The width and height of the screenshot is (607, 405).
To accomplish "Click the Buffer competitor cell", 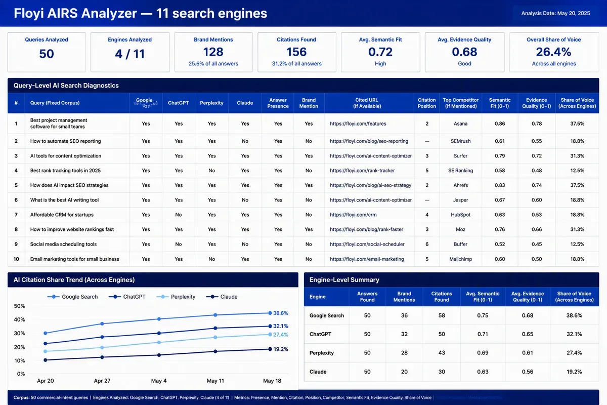I will coord(460,244).
